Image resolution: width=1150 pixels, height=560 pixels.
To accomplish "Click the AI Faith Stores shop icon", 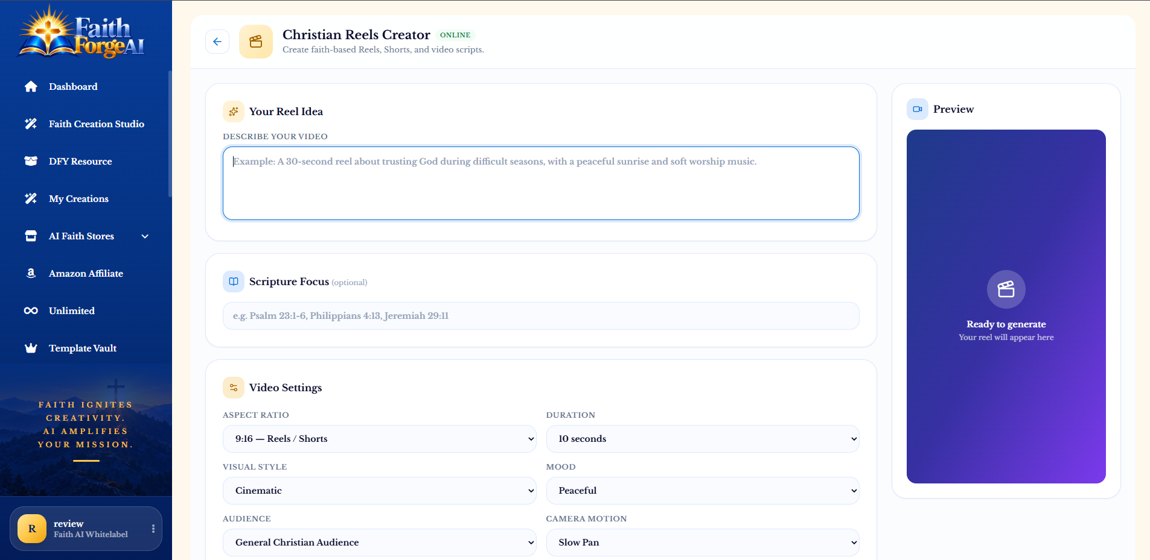I will pos(31,236).
